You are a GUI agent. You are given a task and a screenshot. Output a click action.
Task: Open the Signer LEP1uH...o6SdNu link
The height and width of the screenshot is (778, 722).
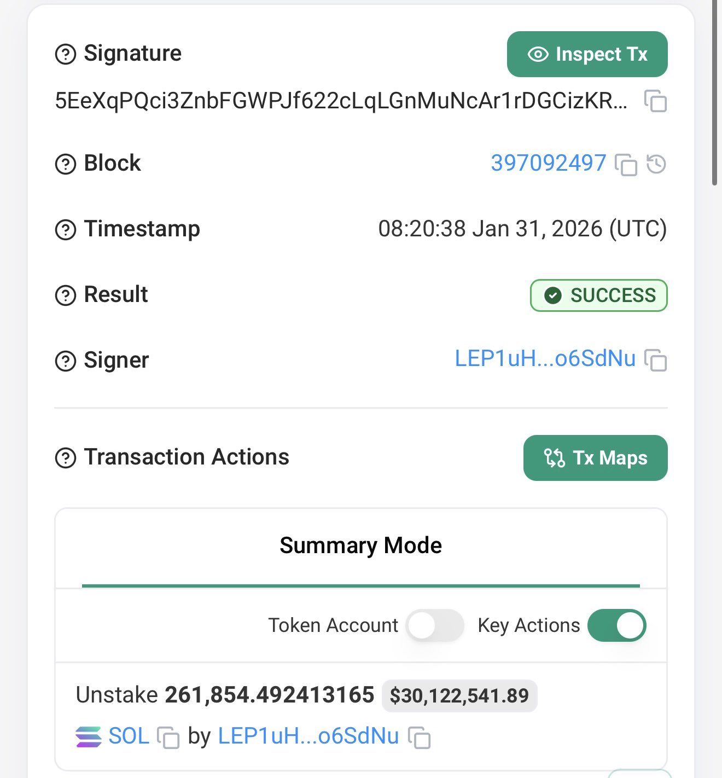[545, 359]
